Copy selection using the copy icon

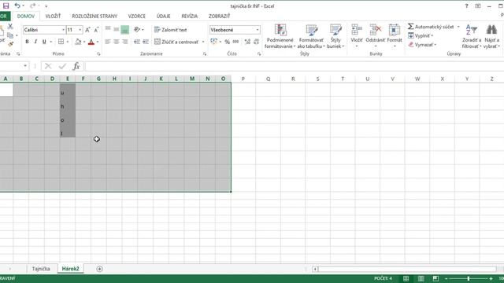pyautogui.click(x=10, y=35)
